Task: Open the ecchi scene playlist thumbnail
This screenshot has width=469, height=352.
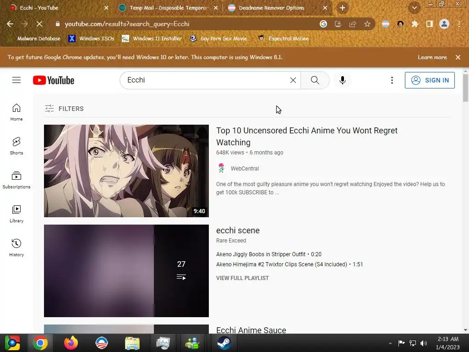Action: click(126, 271)
